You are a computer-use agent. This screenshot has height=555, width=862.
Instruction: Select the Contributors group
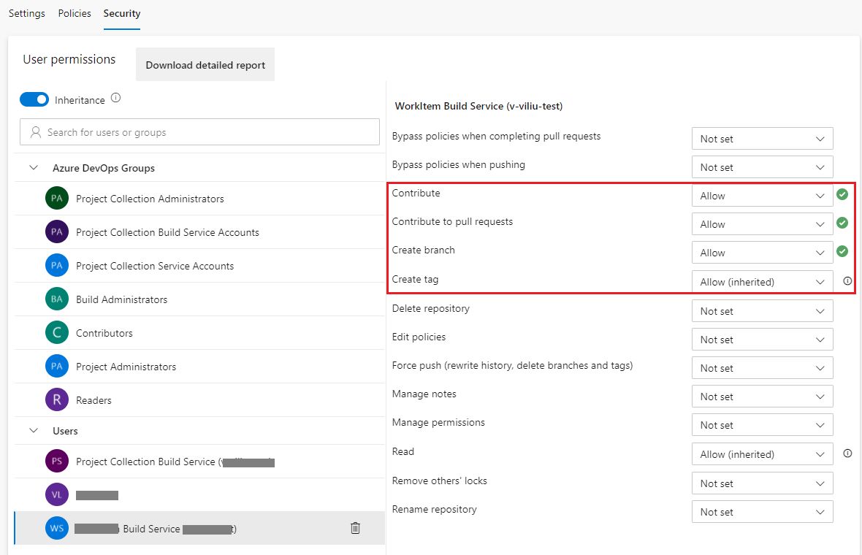tap(199, 332)
